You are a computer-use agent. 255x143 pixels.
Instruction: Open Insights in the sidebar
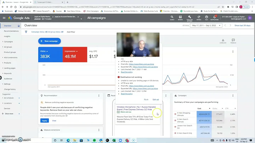tap(7, 36)
